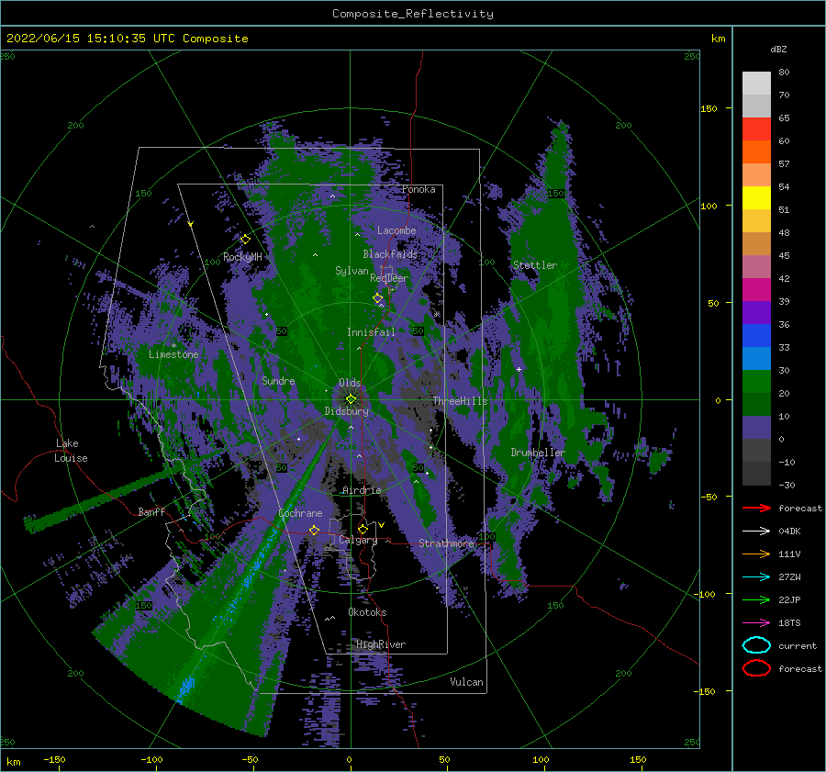826x772 pixels.
Task: Click the yellow diamond marker above Calgary
Action: (363, 529)
